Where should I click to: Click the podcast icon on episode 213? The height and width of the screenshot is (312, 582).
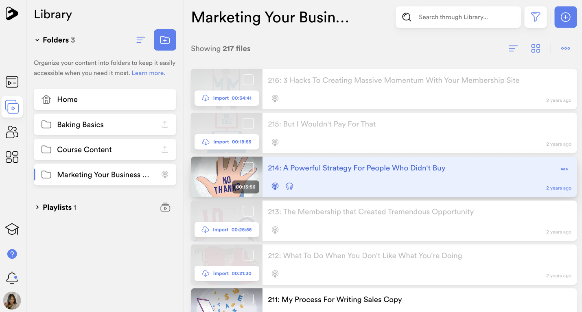275,230
